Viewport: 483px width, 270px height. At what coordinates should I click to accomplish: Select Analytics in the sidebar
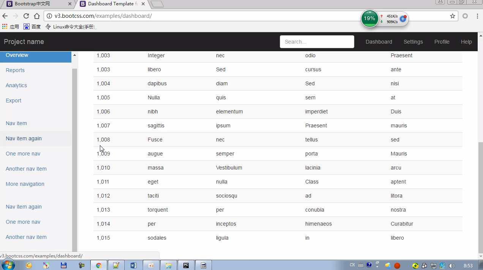click(16, 85)
